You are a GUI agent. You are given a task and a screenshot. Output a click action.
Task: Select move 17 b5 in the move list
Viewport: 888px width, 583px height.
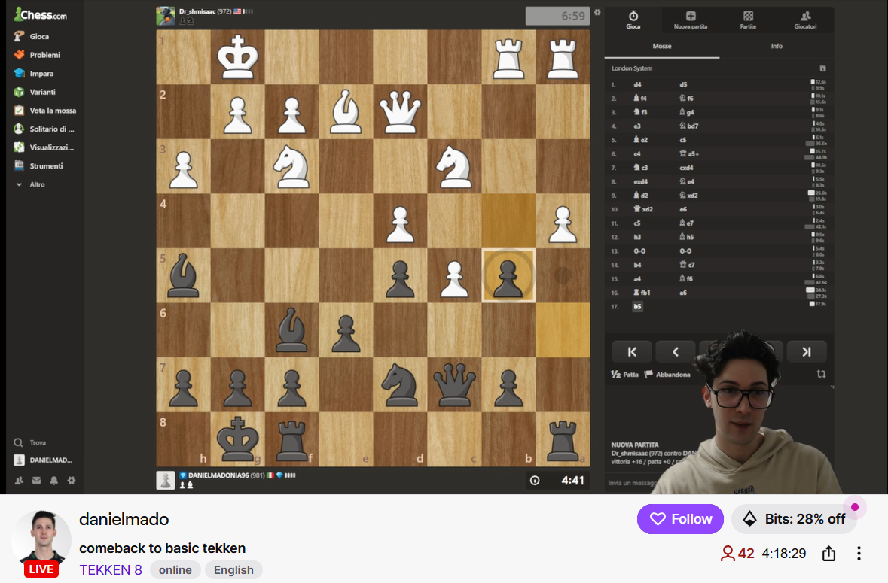pyautogui.click(x=638, y=306)
